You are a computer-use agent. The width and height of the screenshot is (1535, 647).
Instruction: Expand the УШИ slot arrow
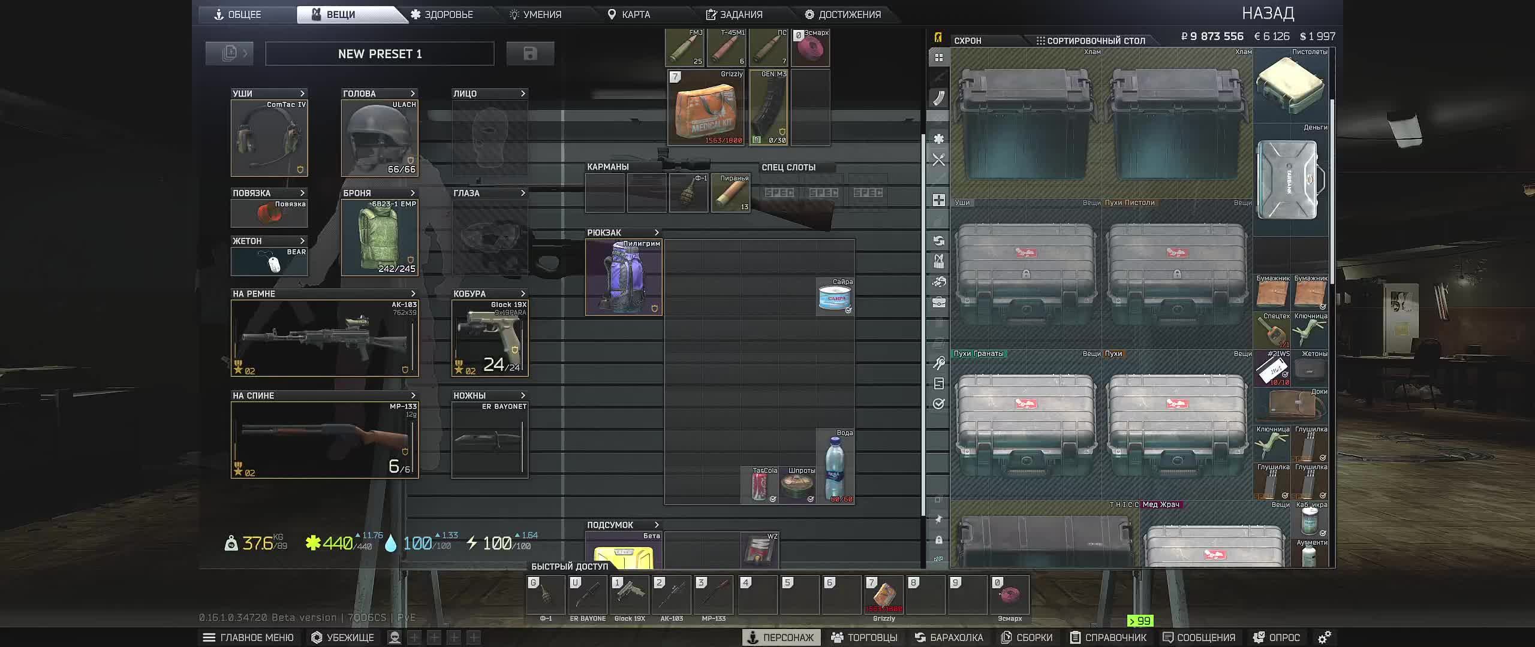point(302,93)
